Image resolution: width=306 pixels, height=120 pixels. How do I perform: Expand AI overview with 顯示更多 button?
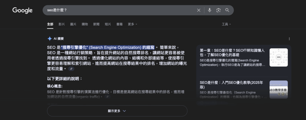pyautogui.click(x=117, y=111)
